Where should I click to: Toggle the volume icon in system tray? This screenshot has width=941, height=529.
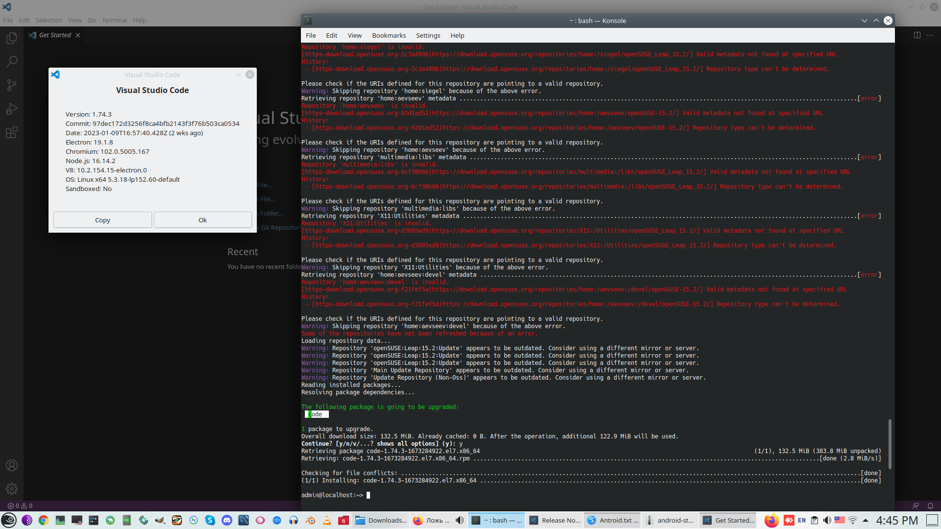(827, 520)
